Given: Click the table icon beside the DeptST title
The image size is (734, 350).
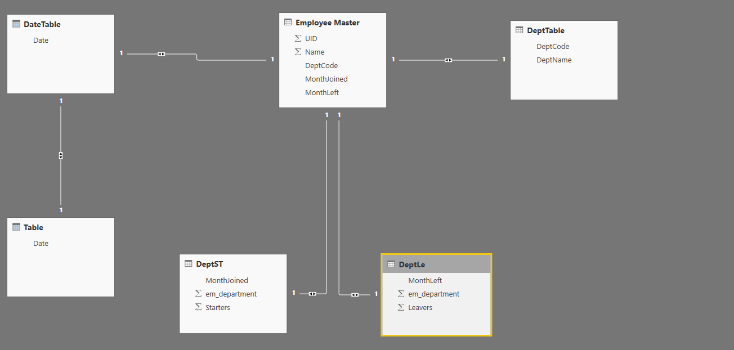Looking at the screenshot, I should 189,263.
